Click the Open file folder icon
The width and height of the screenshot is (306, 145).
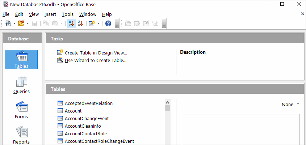tap(21, 23)
